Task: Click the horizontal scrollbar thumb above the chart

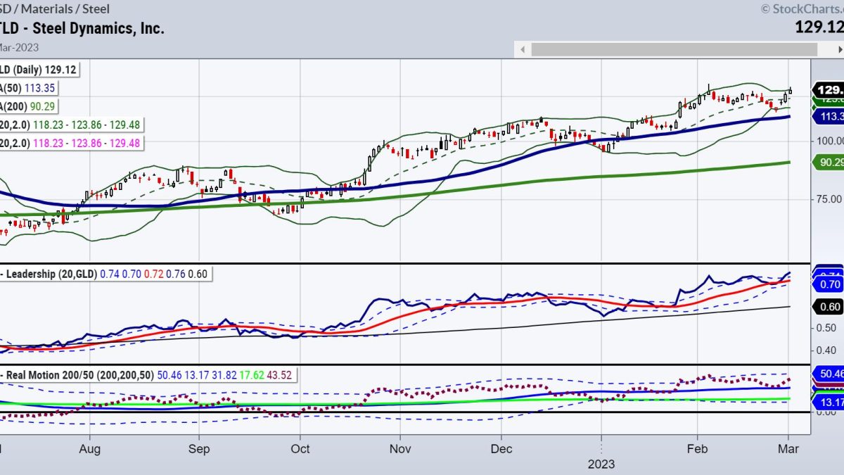Action: coord(674,49)
